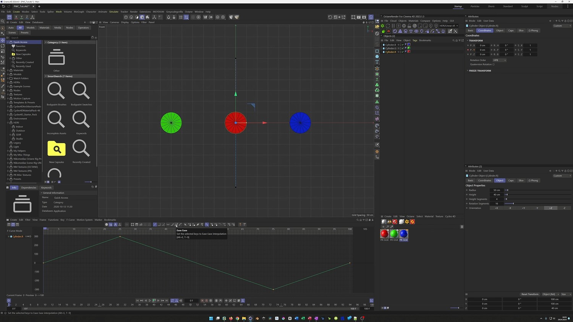The image size is (573, 322).
Task: Collapse the General Information section
Action: (x=42, y=193)
